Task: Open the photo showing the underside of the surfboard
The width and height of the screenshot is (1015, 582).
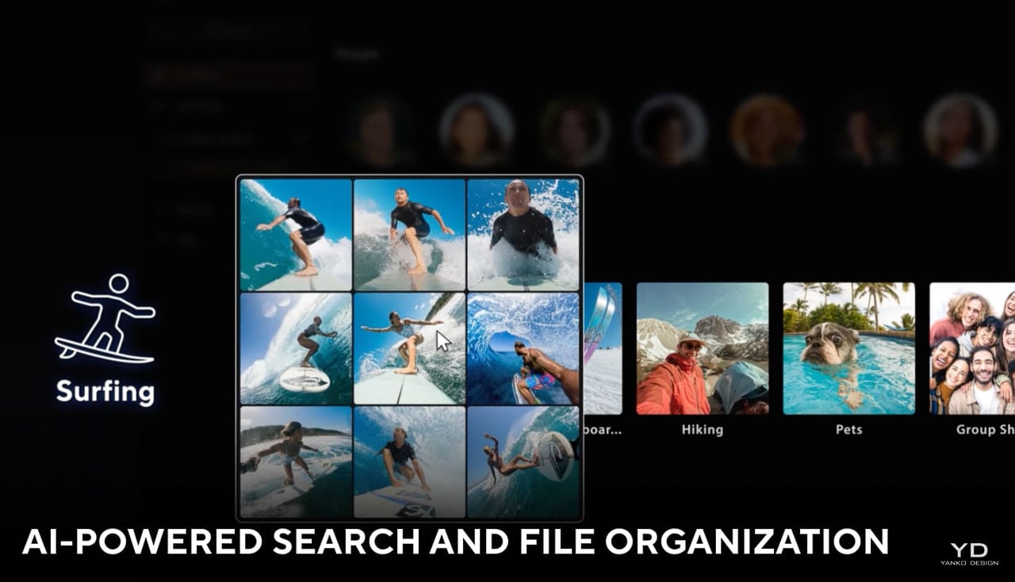Action: click(x=523, y=461)
